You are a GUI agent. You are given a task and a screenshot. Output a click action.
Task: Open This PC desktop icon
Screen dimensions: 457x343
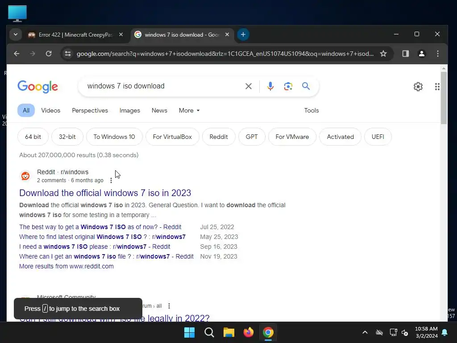click(17, 13)
